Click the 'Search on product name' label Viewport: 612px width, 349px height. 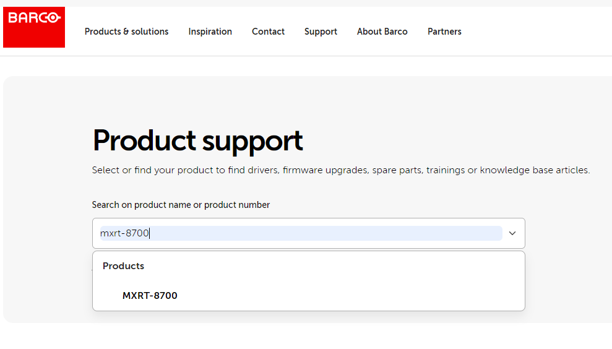pyautogui.click(x=181, y=205)
